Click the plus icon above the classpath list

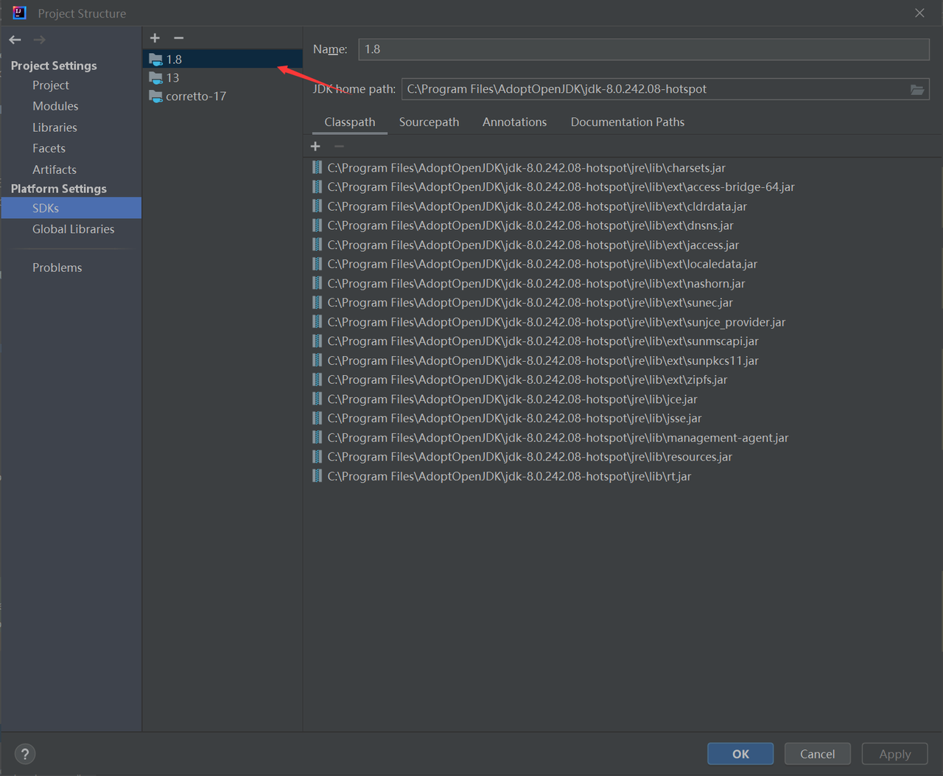point(315,146)
